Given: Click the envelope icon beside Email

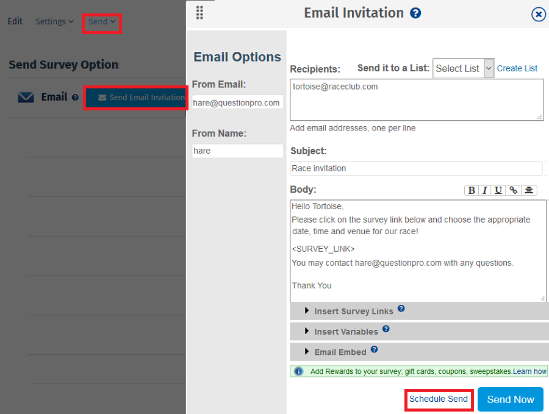Looking at the screenshot, I should 26,98.
